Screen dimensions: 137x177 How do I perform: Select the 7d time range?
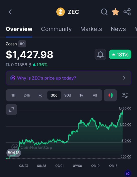pyautogui.click(x=40, y=95)
